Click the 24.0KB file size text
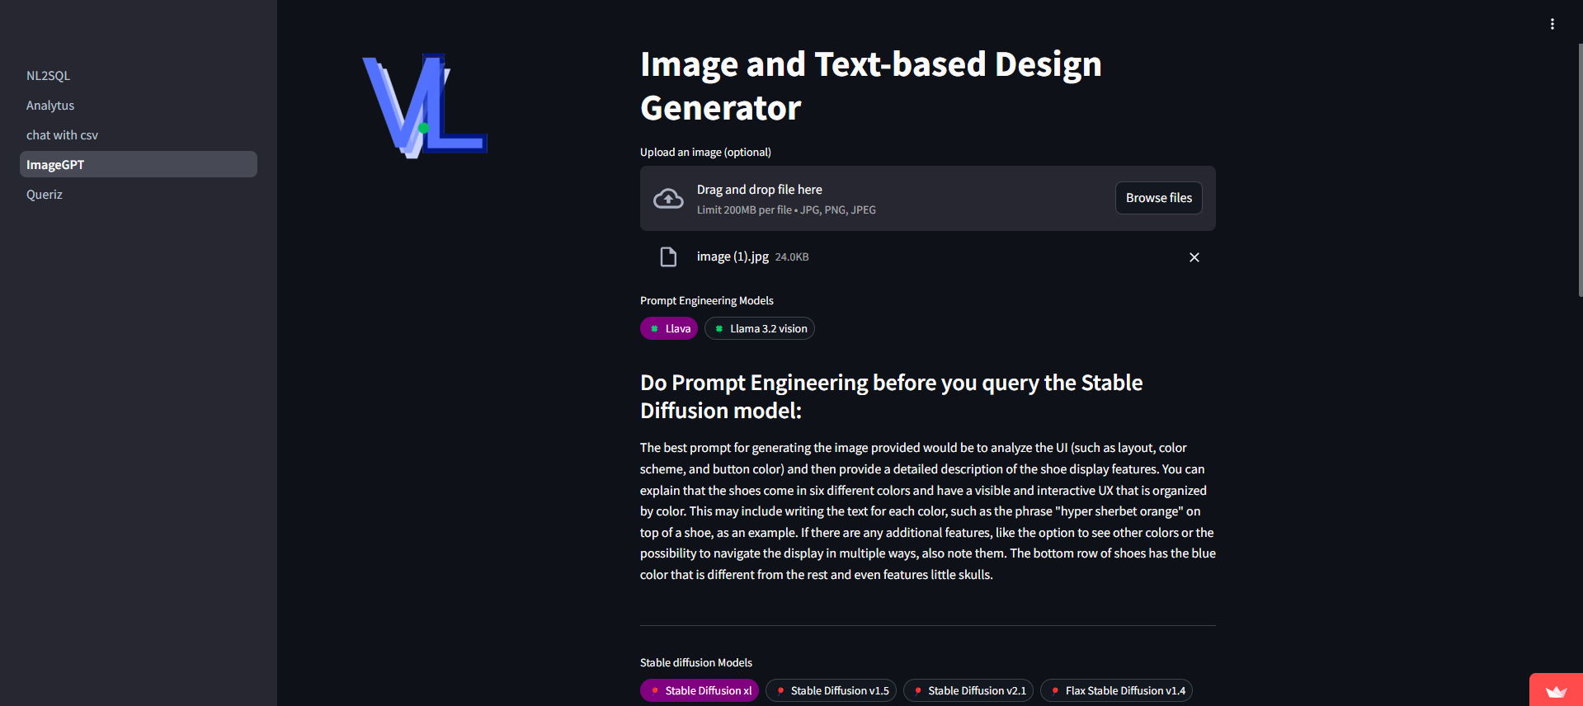This screenshot has width=1583, height=706. coord(792,257)
